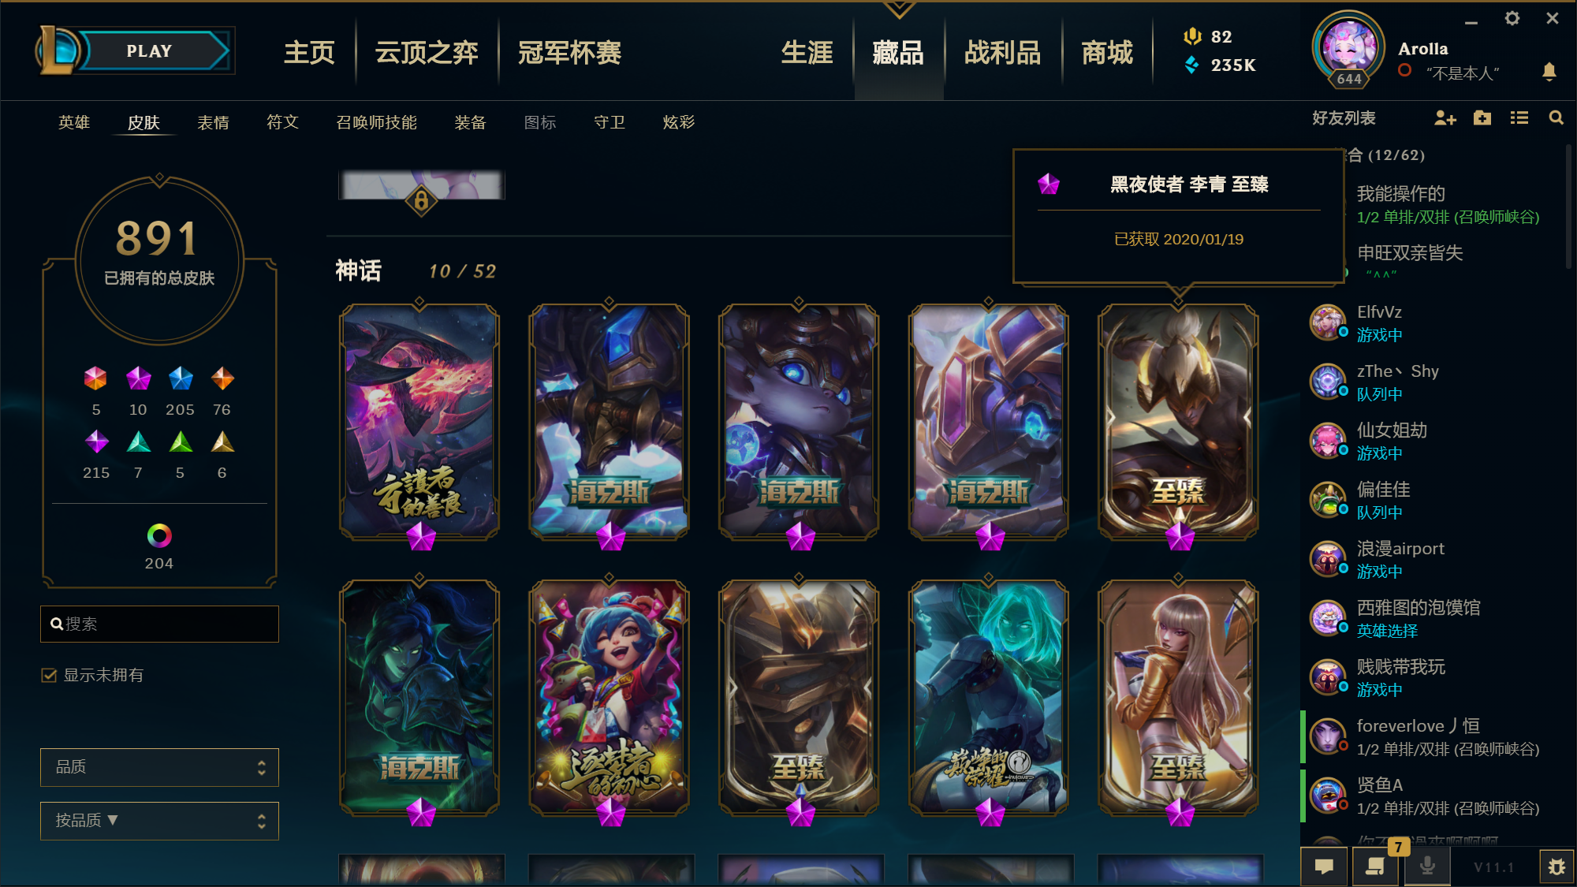
Task: Expand the 品质 dropdown
Action: coord(159,767)
